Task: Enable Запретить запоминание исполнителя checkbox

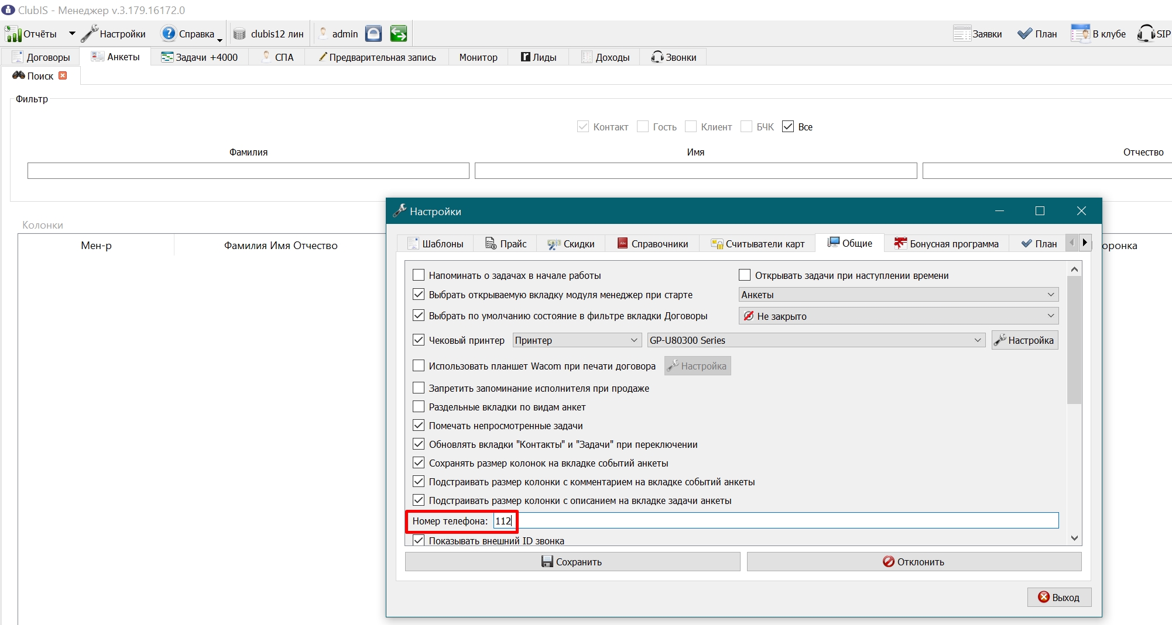Action: coord(419,388)
